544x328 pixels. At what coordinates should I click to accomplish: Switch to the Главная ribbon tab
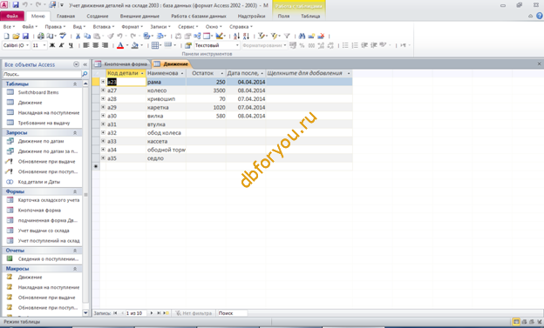pyautogui.click(x=65, y=17)
